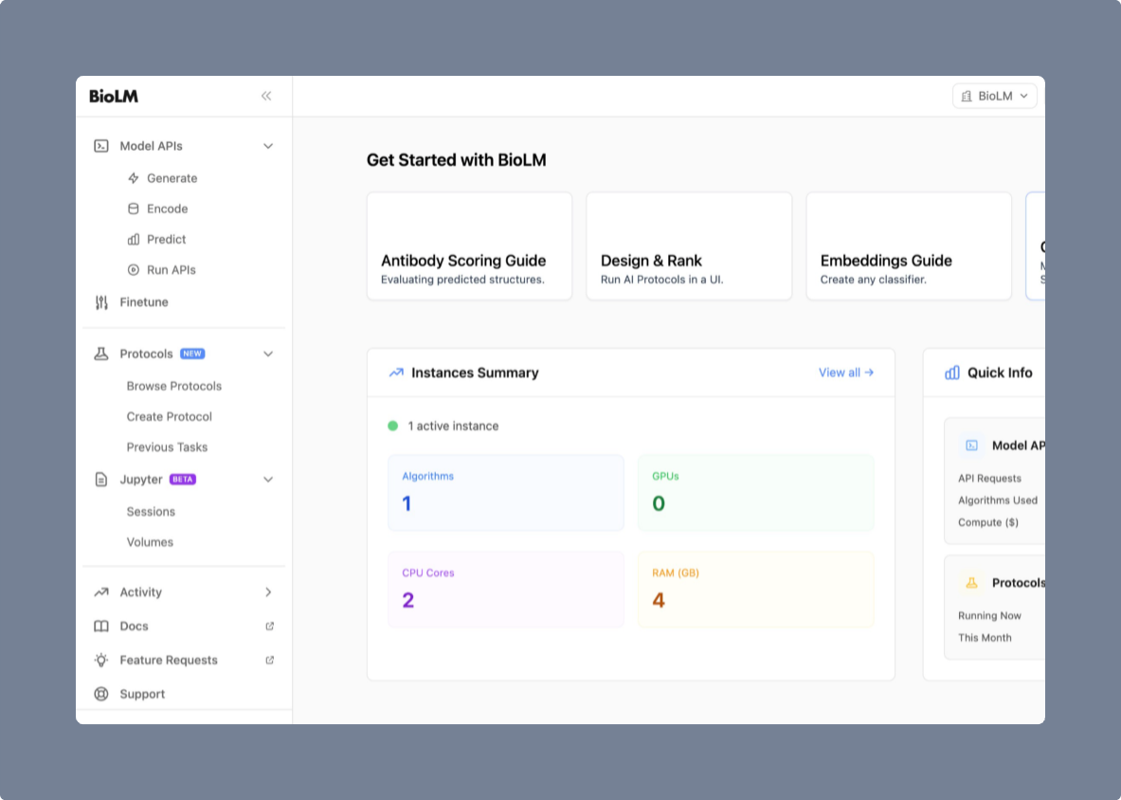Collapse the sidebar with the double-chevron control

(265, 96)
